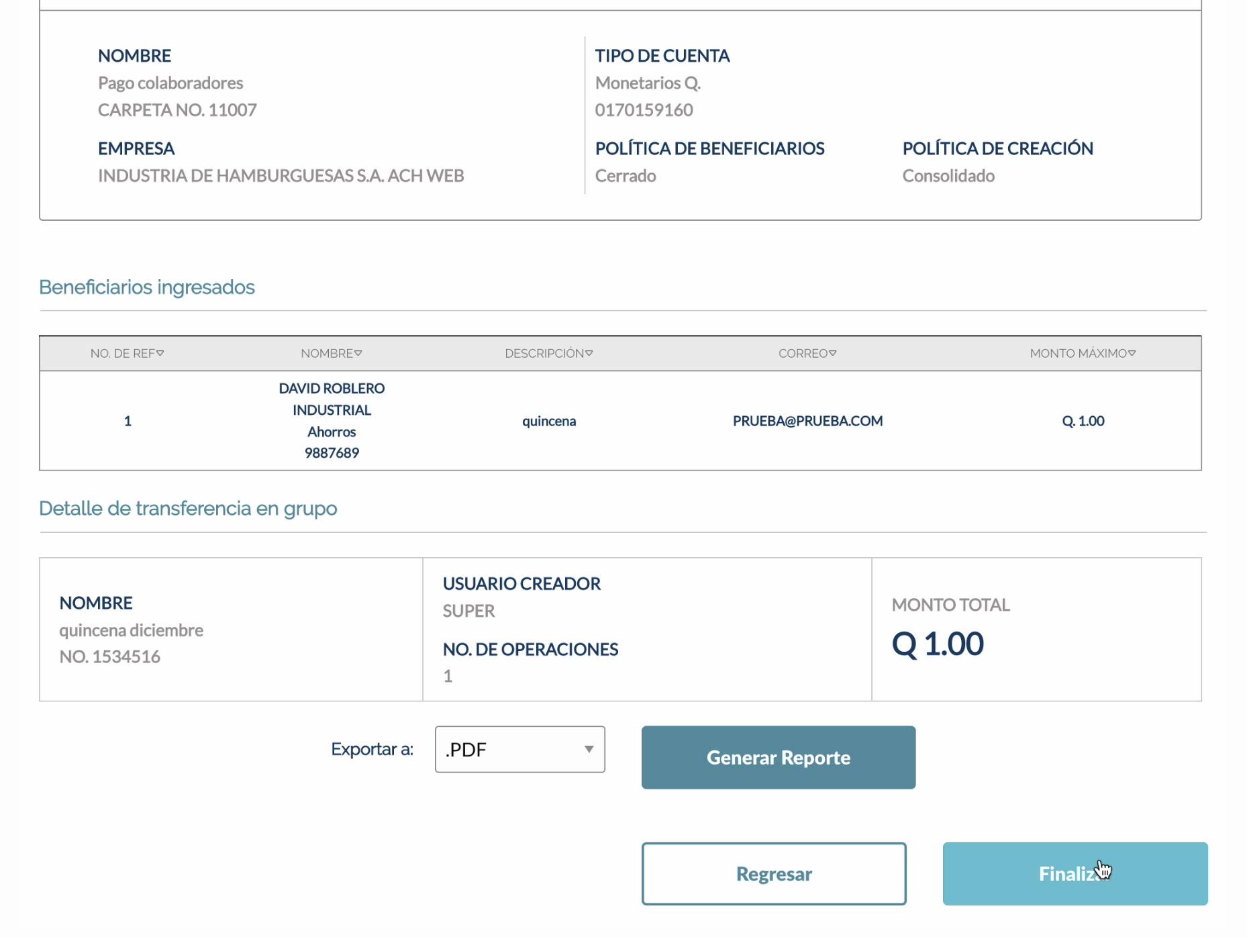The height and width of the screenshot is (937, 1247).
Task: Click sort arrow beside MONTO MÁXIMO header
Action: (x=1132, y=353)
